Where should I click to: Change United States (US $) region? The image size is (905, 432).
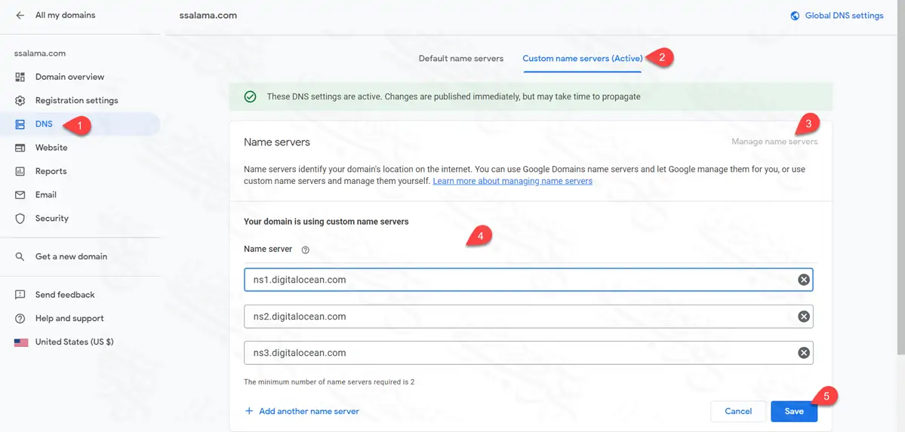pos(74,342)
